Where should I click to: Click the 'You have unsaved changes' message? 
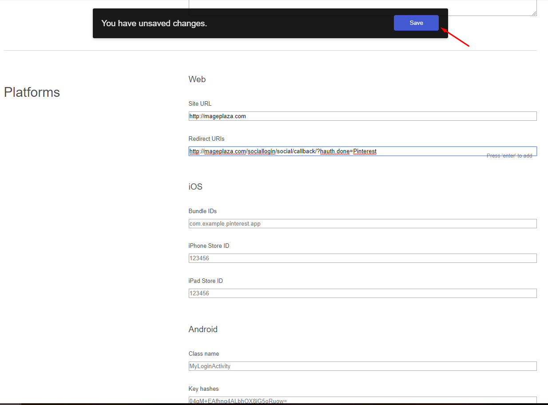154,24
